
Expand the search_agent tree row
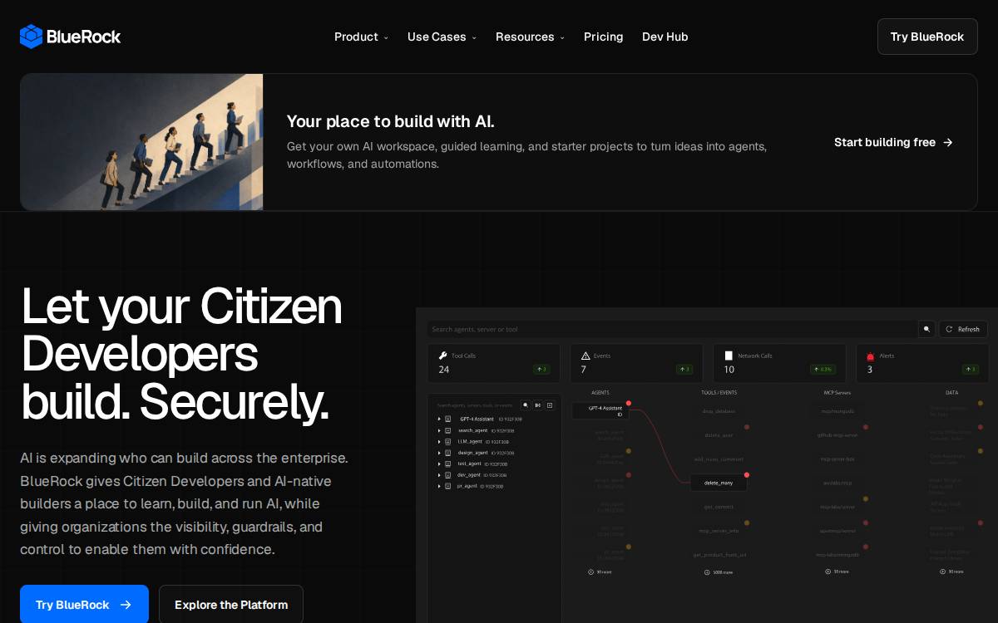[439, 430]
